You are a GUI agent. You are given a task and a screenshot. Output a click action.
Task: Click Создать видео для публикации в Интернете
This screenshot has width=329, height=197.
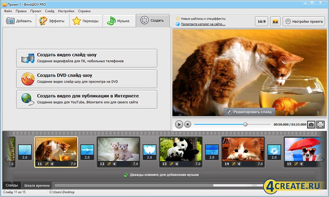(87, 99)
